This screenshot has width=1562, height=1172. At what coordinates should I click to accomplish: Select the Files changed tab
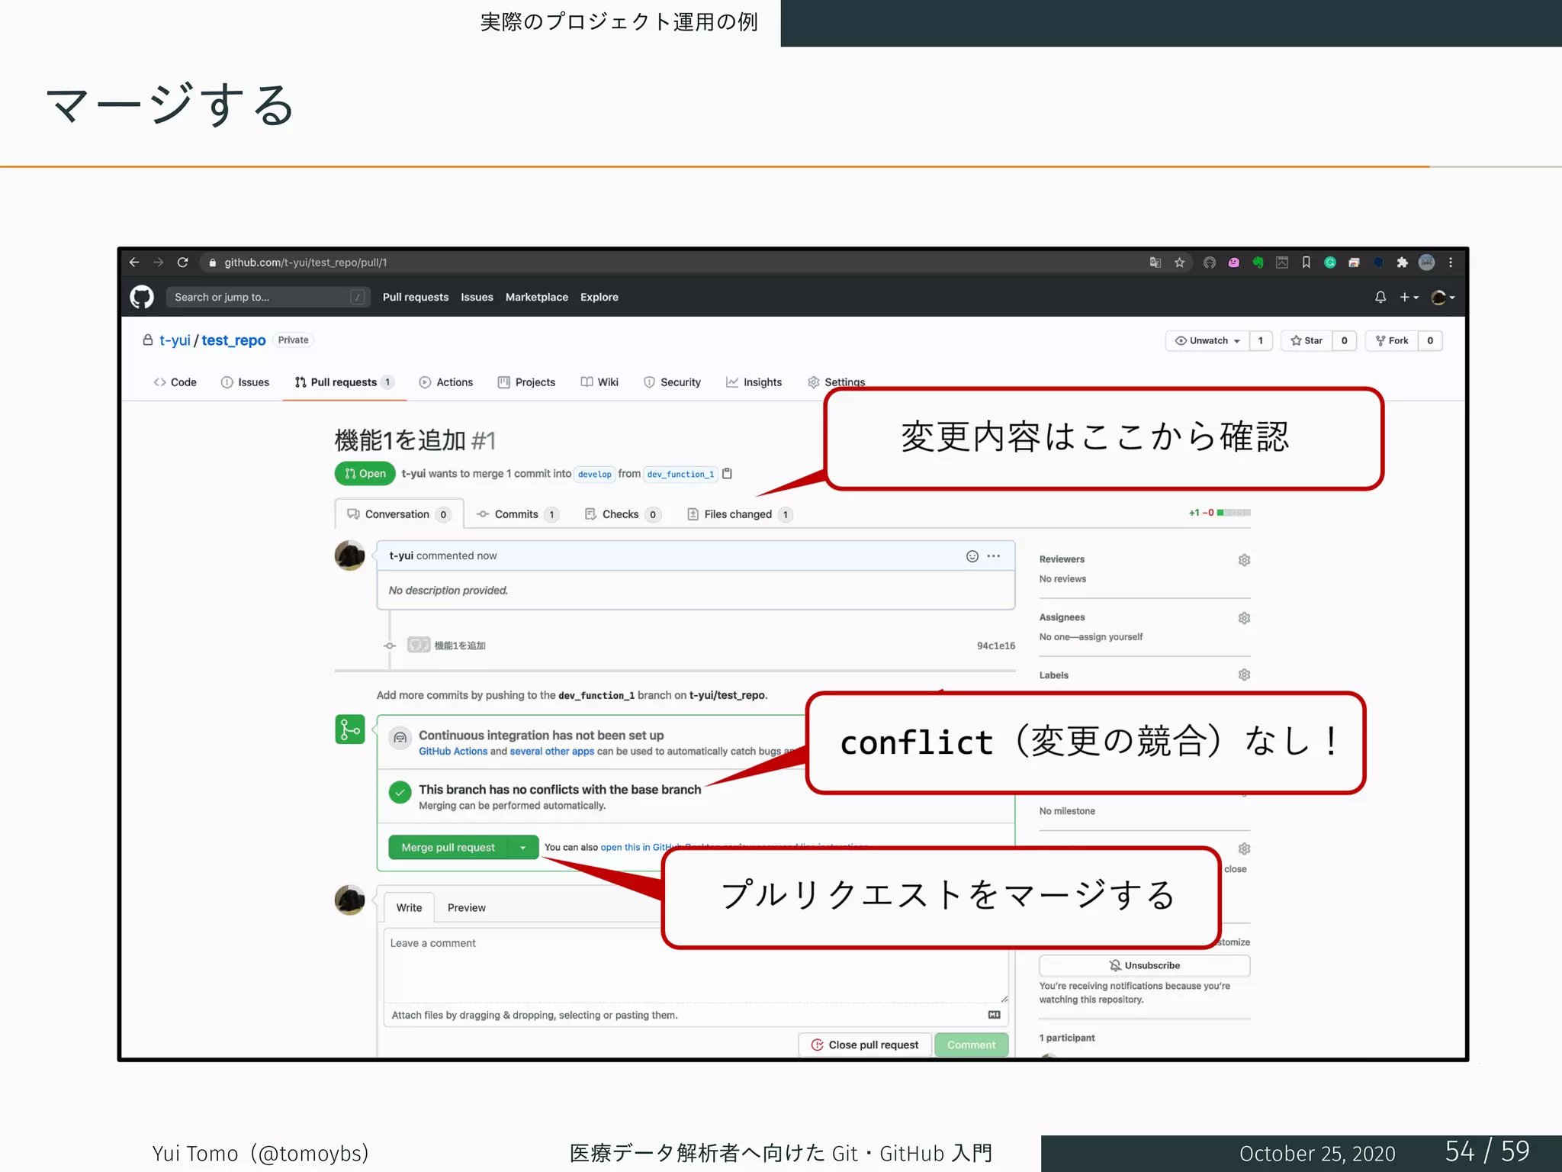740,514
